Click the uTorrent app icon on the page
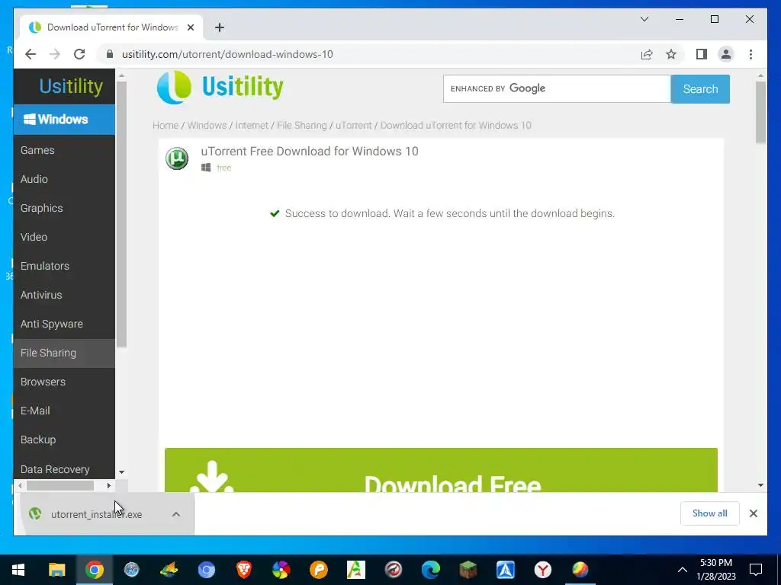The image size is (781, 585). tap(177, 158)
